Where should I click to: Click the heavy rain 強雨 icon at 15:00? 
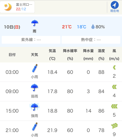point(34,107)
